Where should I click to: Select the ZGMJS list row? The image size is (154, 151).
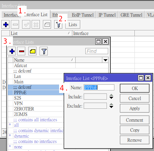(x=36, y=114)
